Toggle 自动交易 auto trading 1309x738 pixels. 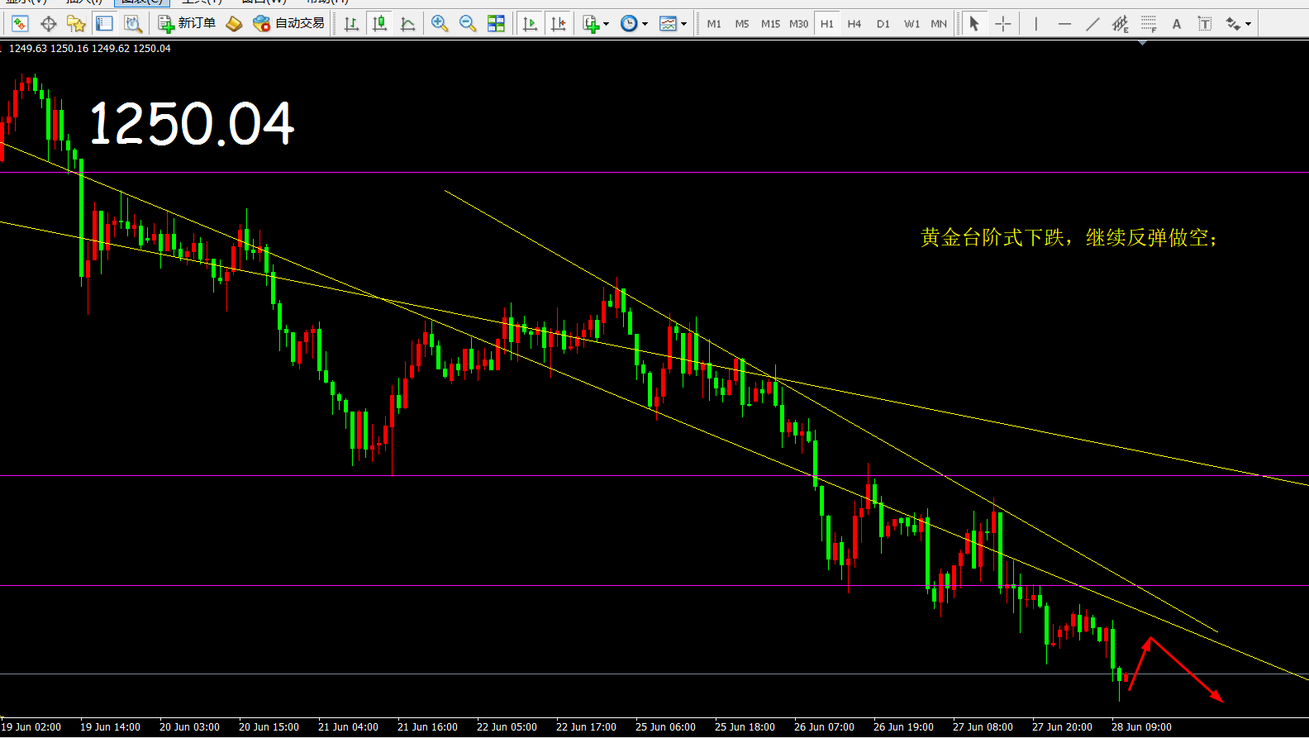click(289, 24)
